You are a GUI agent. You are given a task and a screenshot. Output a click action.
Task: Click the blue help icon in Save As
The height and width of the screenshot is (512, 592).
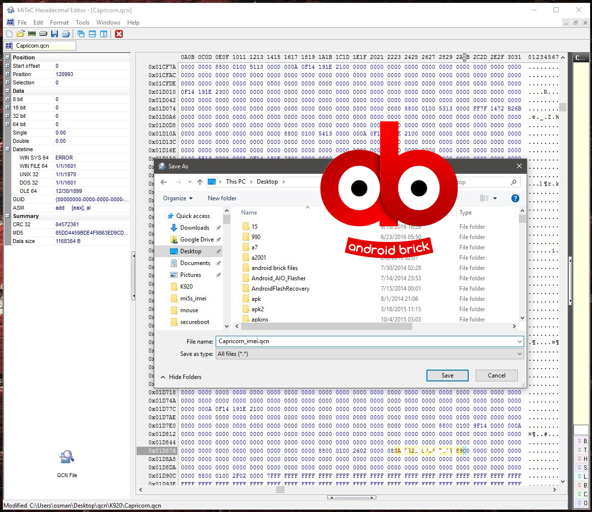tap(515, 198)
